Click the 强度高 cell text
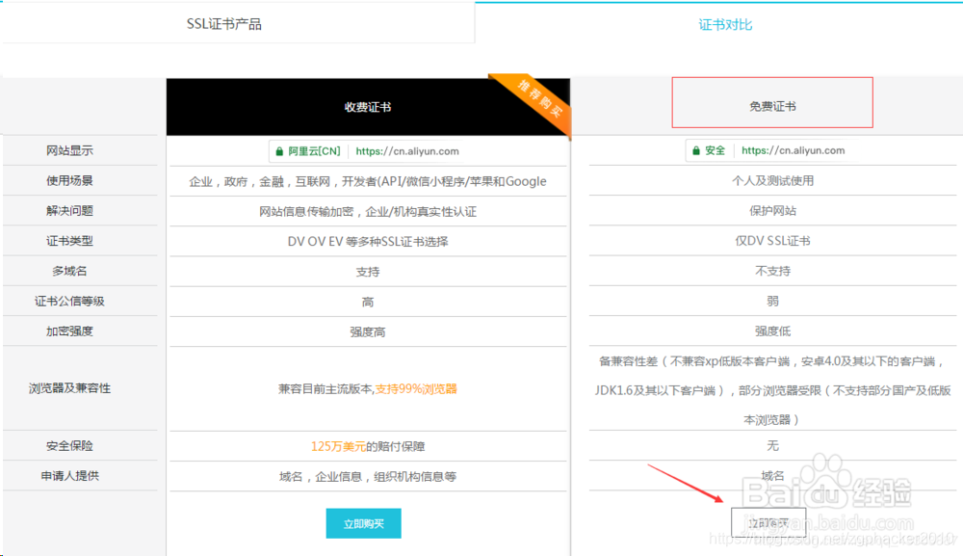The height and width of the screenshot is (556, 963). pos(368,332)
